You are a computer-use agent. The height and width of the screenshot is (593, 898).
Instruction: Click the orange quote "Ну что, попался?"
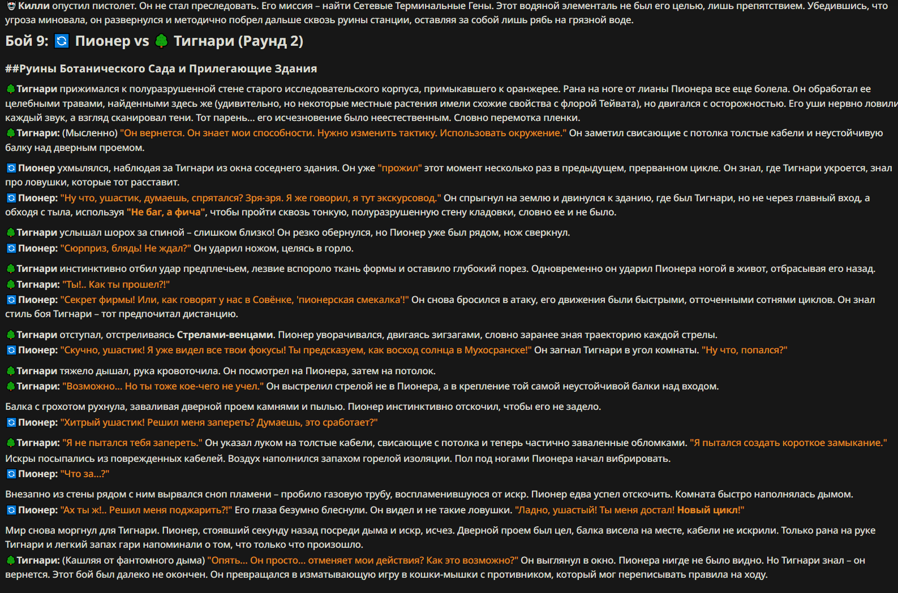(x=745, y=350)
